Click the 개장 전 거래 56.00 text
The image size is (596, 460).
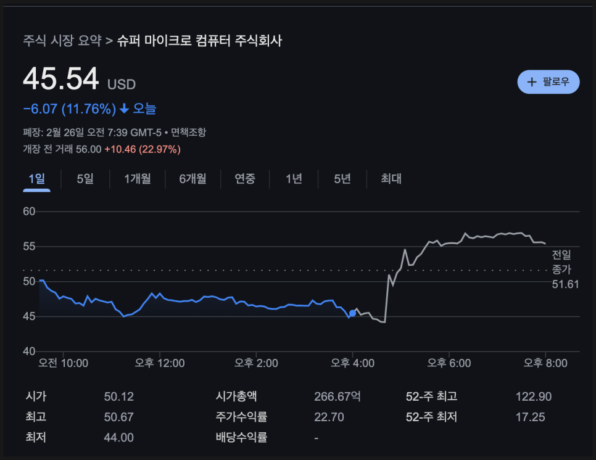pyautogui.click(x=62, y=149)
